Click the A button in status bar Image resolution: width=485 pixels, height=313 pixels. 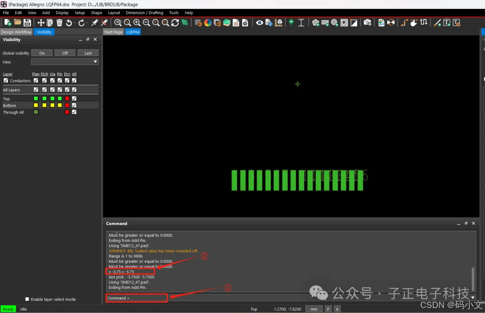point(337,309)
